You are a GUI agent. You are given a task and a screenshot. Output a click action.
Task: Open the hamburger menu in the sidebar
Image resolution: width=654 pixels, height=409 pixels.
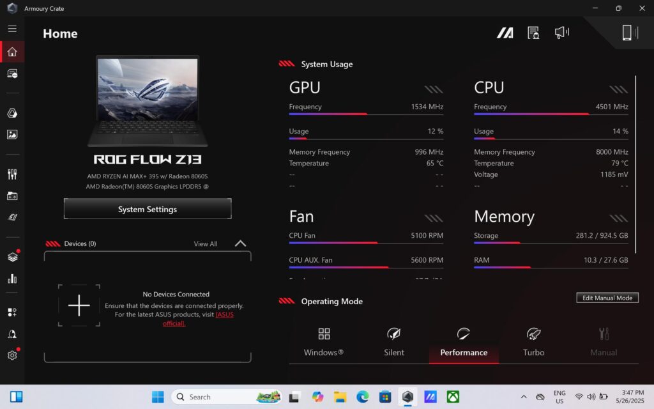(12, 29)
